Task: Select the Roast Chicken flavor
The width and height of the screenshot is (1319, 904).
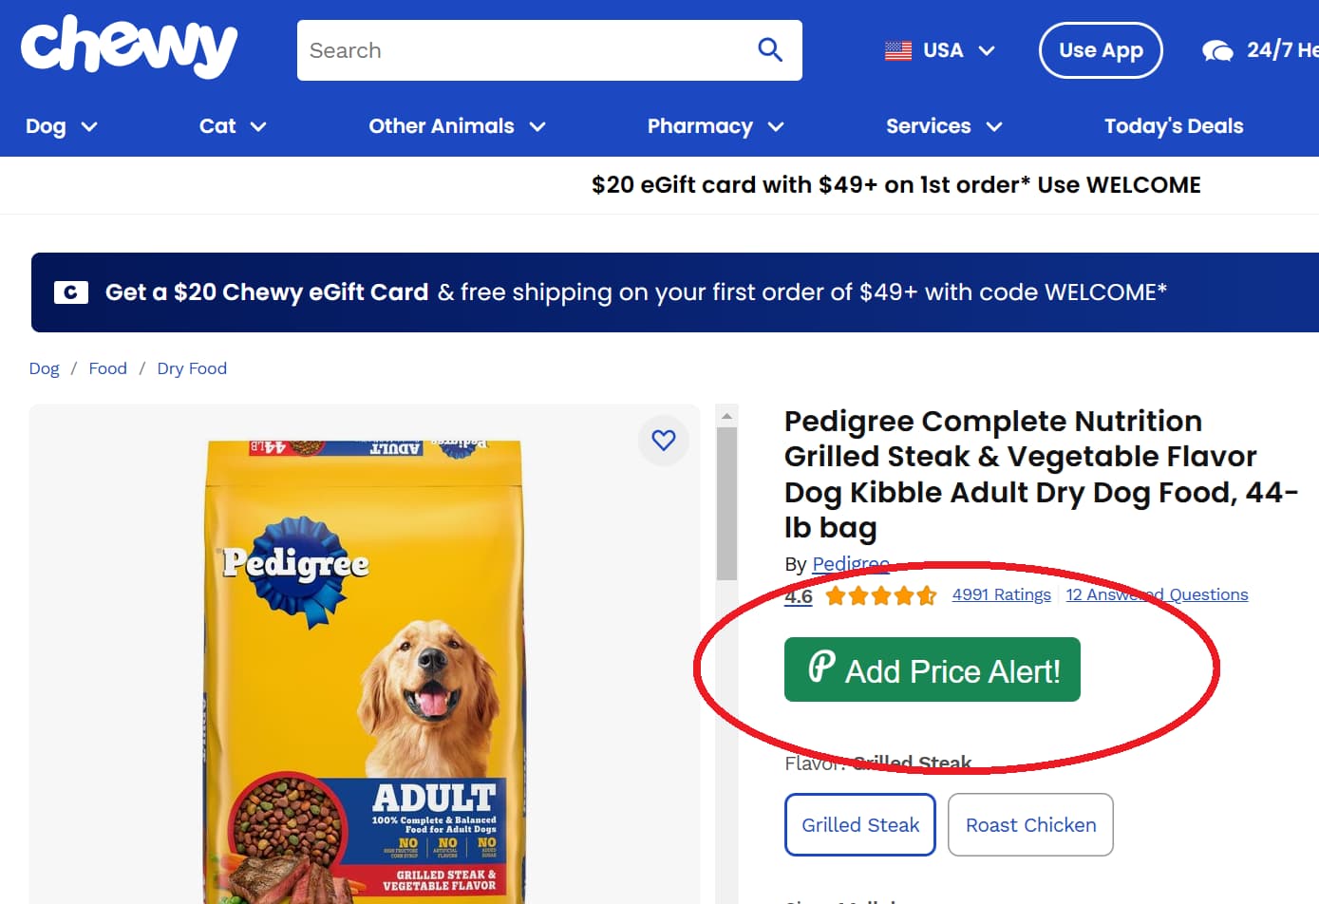Action: pyautogui.click(x=1030, y=824)
